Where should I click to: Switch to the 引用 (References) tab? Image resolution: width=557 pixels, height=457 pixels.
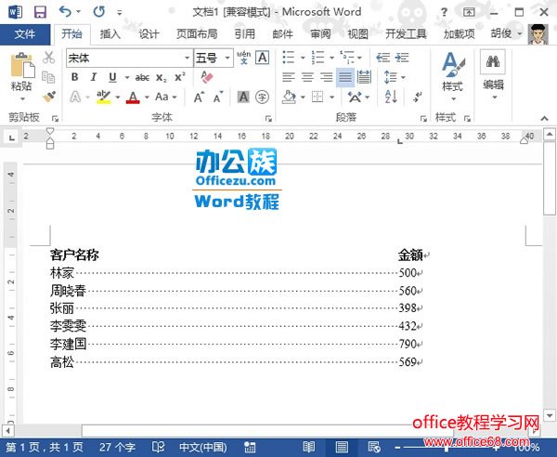[x=245, y=34]
